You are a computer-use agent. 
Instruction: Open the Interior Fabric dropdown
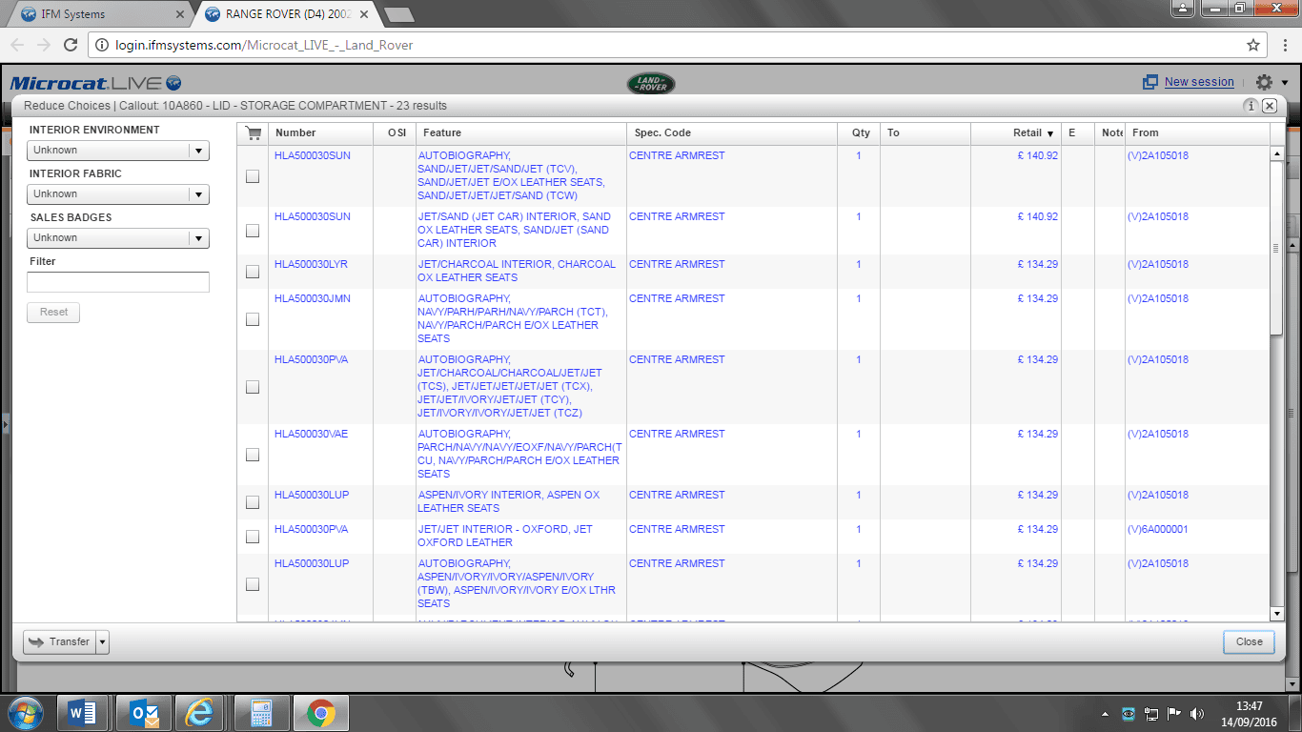click(x=118, y=194)
